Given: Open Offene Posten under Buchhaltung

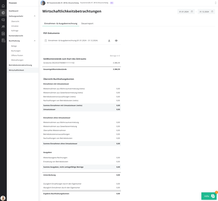Looking at the screenshot, I should point(17,55).
